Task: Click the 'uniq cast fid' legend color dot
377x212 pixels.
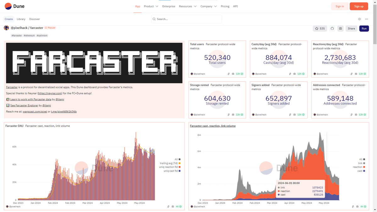Action: [179, 171]
